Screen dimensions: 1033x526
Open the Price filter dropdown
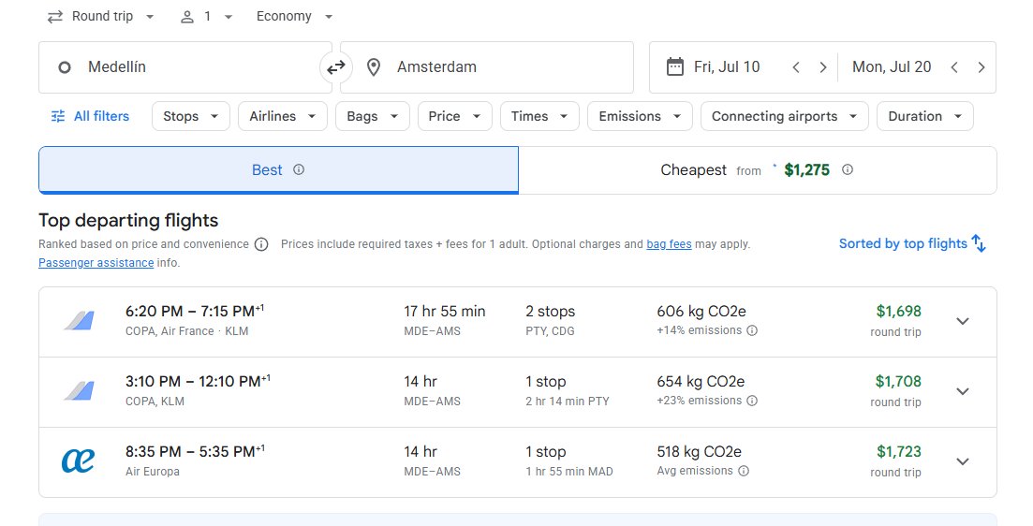(x=454, y=116)
